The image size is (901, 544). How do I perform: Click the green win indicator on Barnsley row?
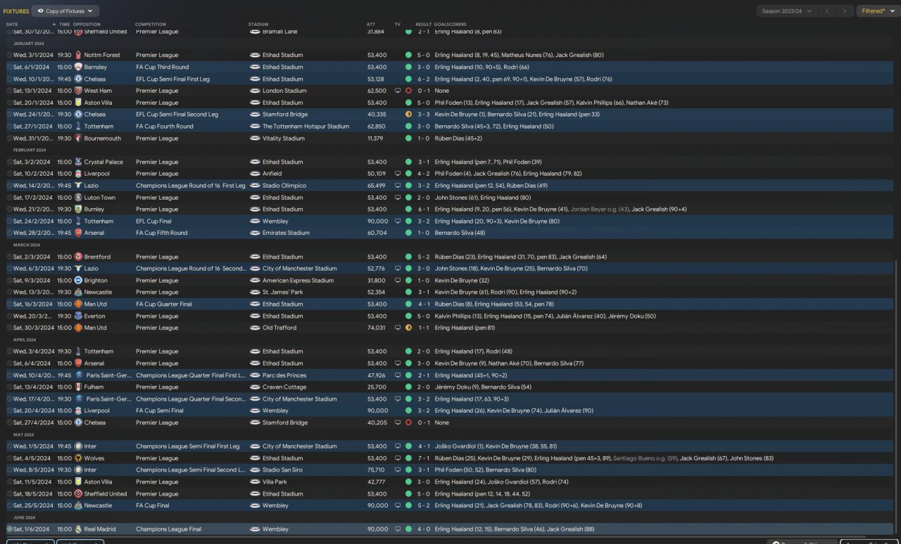tap(408, 67)
